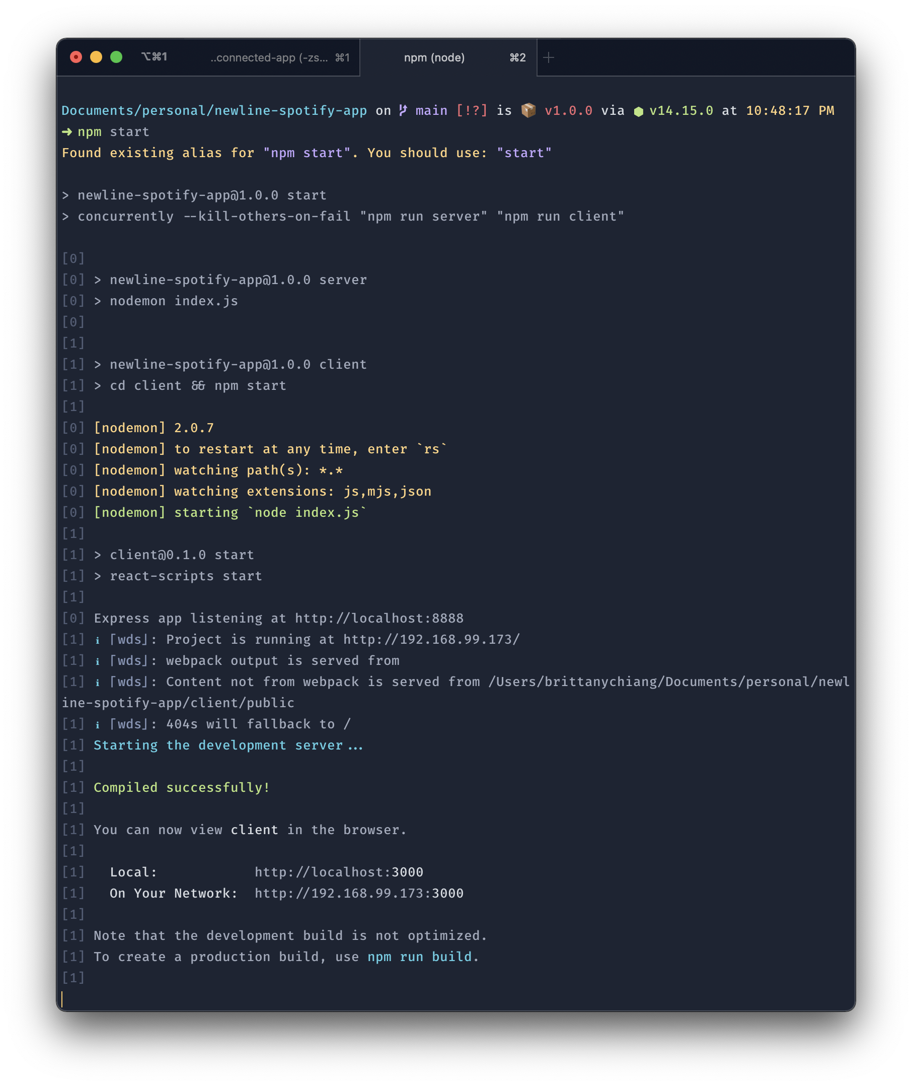The width and height of the screenshot is (912, 1086).
Task: Click the main branch name text
Action: [x=432, y=110]
